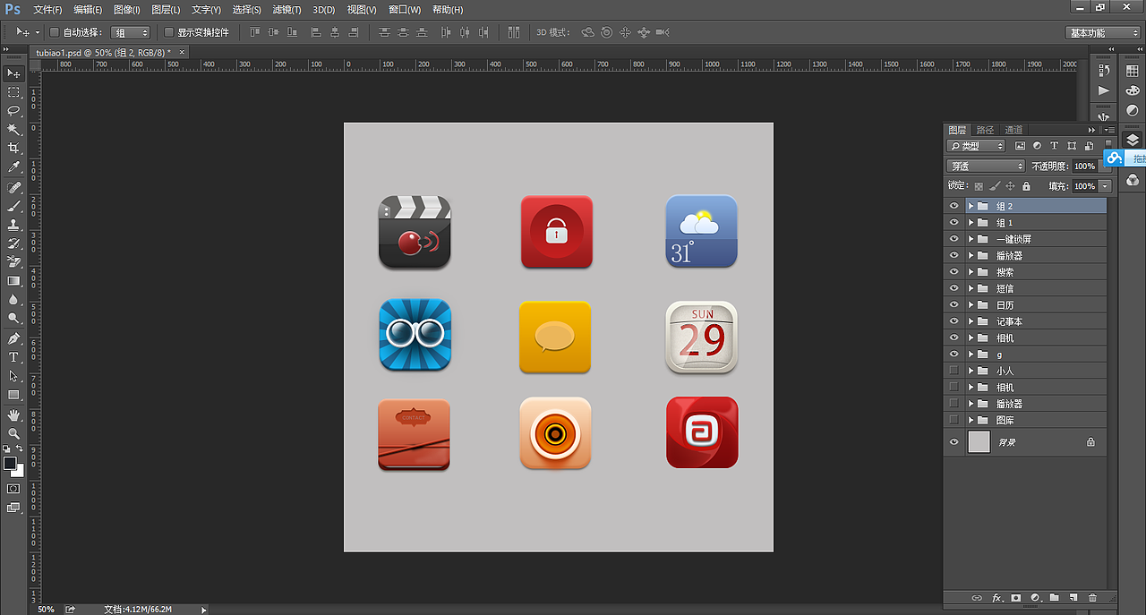Image resolution: width=1146 pixels, height=615 pixels.
Task: Show the hidden 小人 layer group
Action: click(954, 371)
